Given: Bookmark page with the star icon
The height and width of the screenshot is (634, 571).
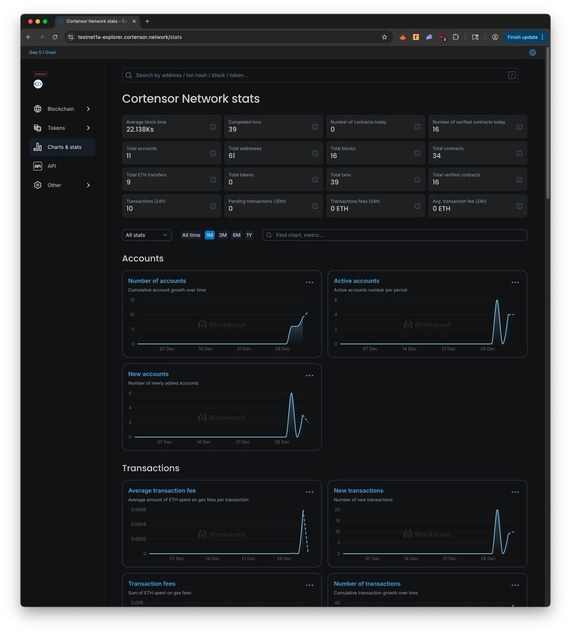Looking at the screenshot, I should 384,37.
